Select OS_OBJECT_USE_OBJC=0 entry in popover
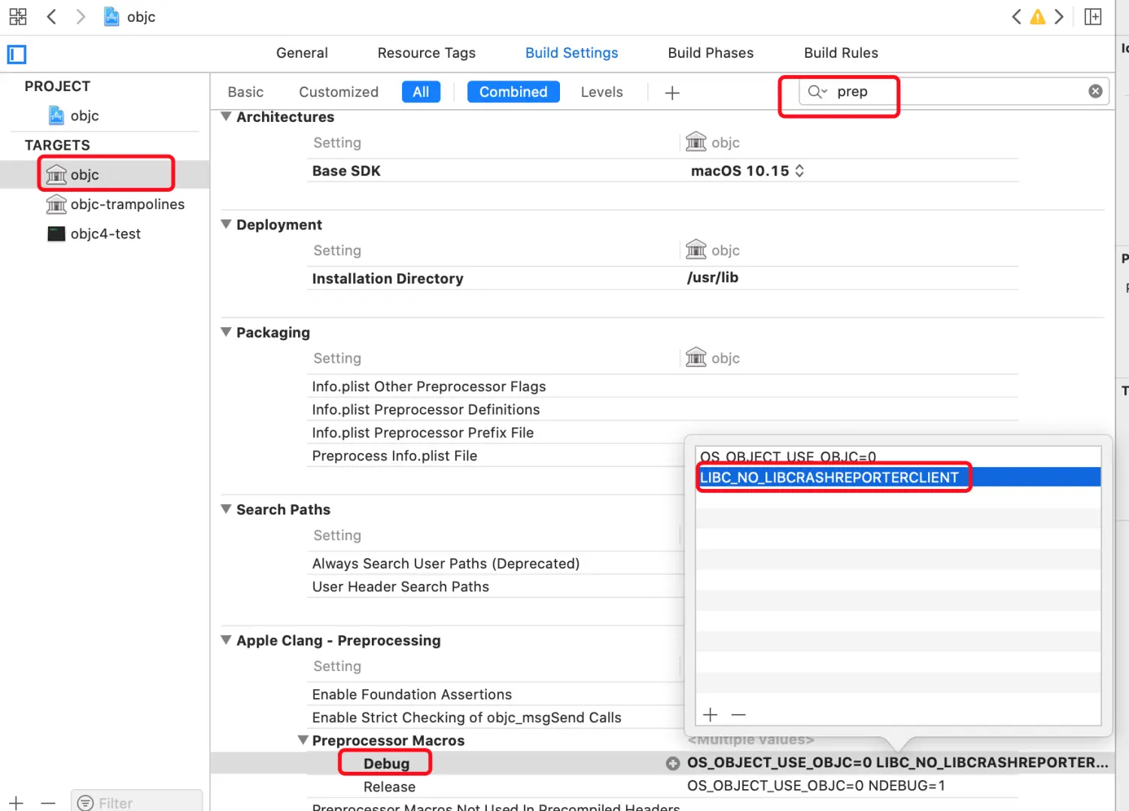1129x811 pixels. (x=898, y=456)
